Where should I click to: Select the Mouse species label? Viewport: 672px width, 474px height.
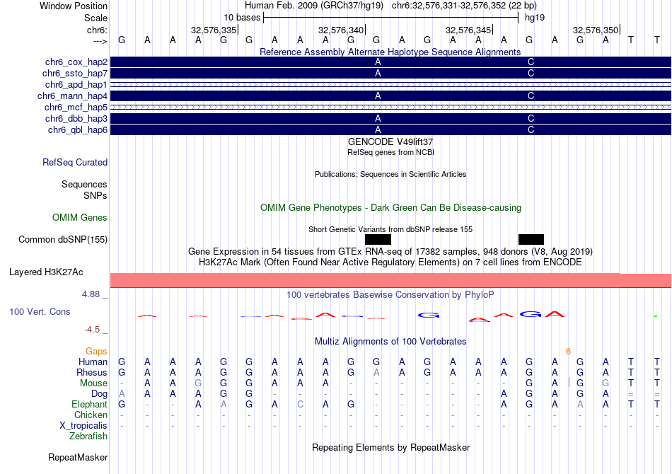tap(93, 383)
